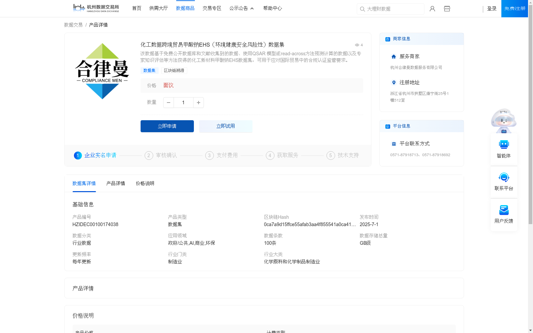The height and width of the screenshot is (333, 533).
Task: Open the 智能体 assistant icon
Action: [504, 145]
